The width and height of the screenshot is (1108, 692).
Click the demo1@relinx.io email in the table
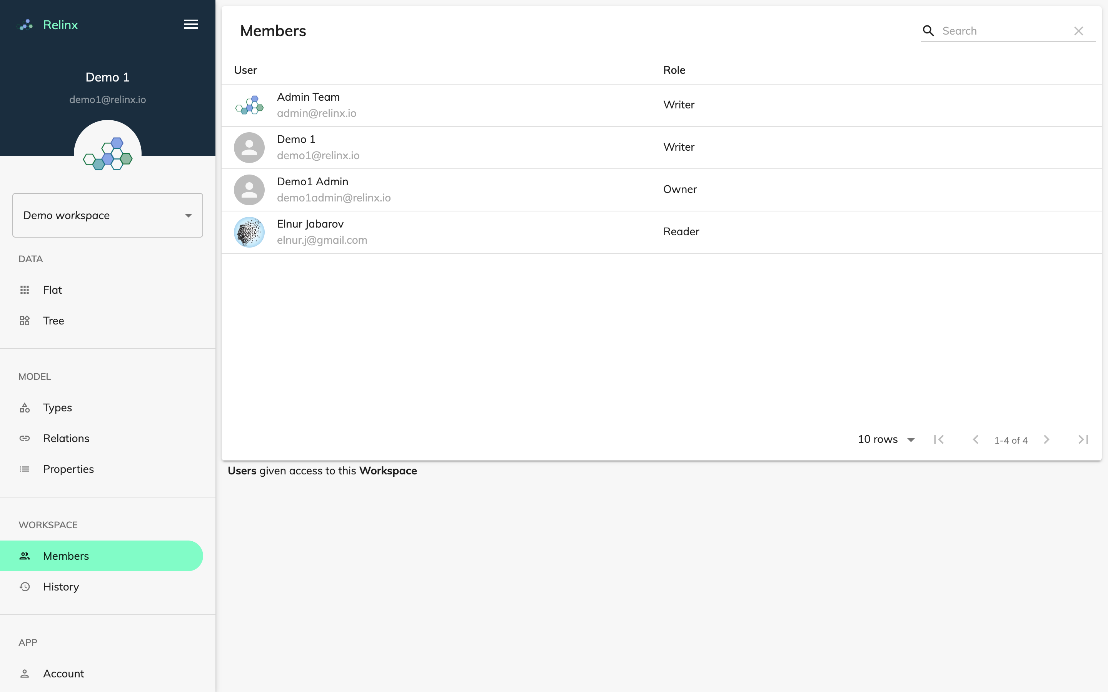(x=318, y=155)
